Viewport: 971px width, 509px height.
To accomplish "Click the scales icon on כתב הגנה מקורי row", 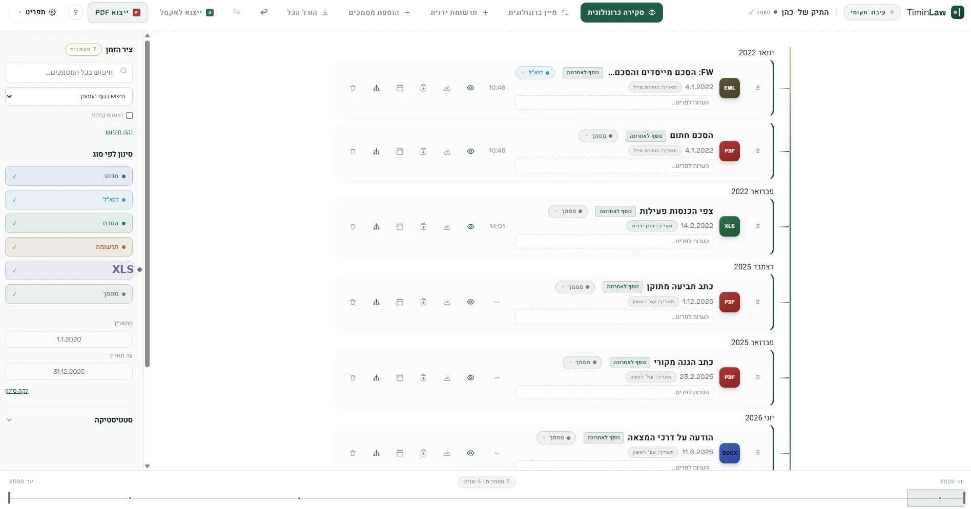I will (376, 378).
